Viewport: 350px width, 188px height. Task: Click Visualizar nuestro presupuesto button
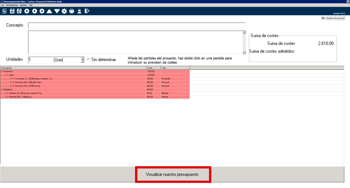click(x=172, y=174)
